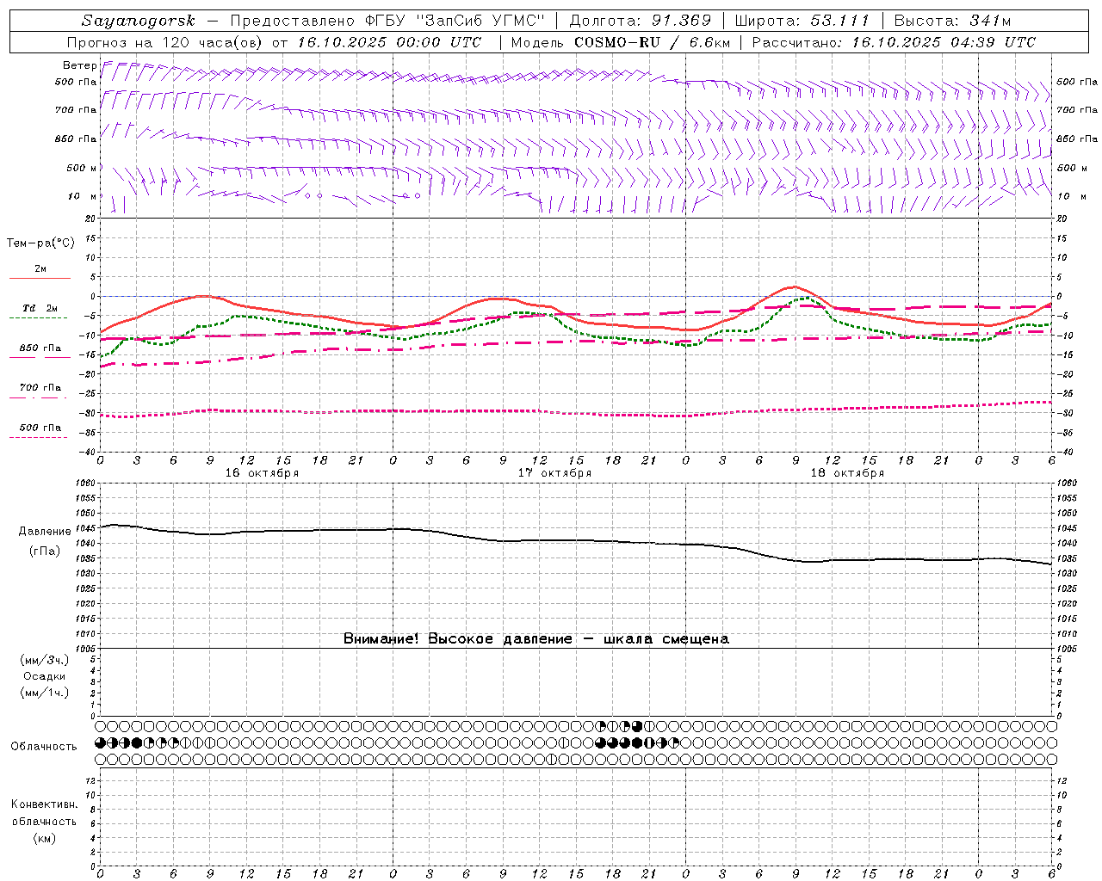
Task: Click the Модель COSMO-RU / 6.6км label
Action: 621,42
